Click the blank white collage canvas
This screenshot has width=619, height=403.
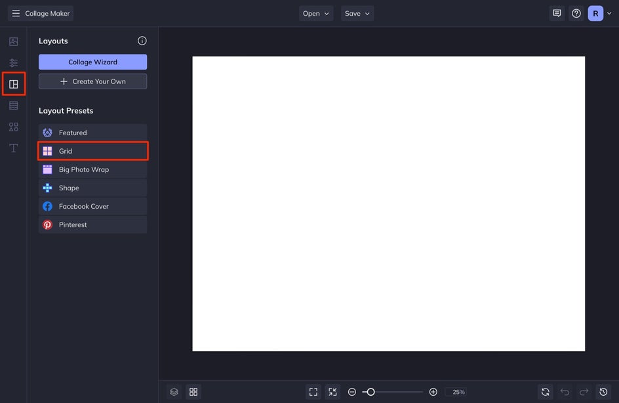(388, 203)
